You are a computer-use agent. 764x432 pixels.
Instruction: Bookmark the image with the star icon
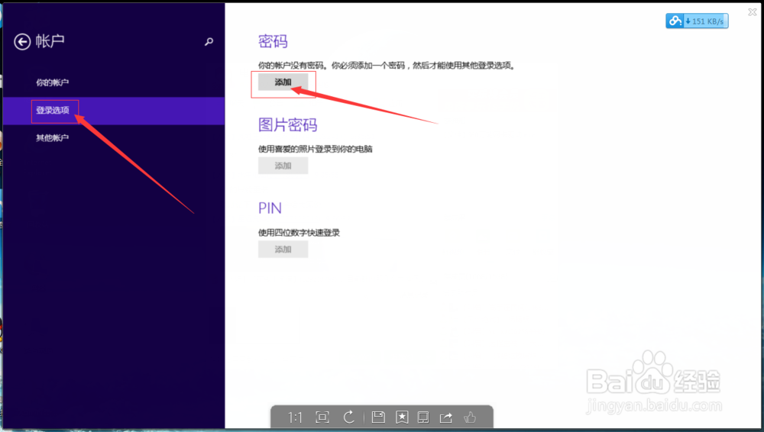pyautogui.click(x=402, y=417)
